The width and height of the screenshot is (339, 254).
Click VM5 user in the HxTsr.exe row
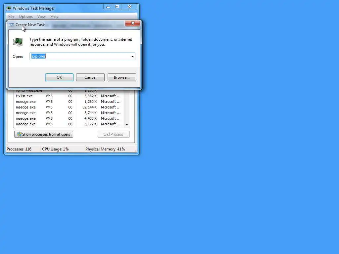pyautogui.click(x=49, y=96)
